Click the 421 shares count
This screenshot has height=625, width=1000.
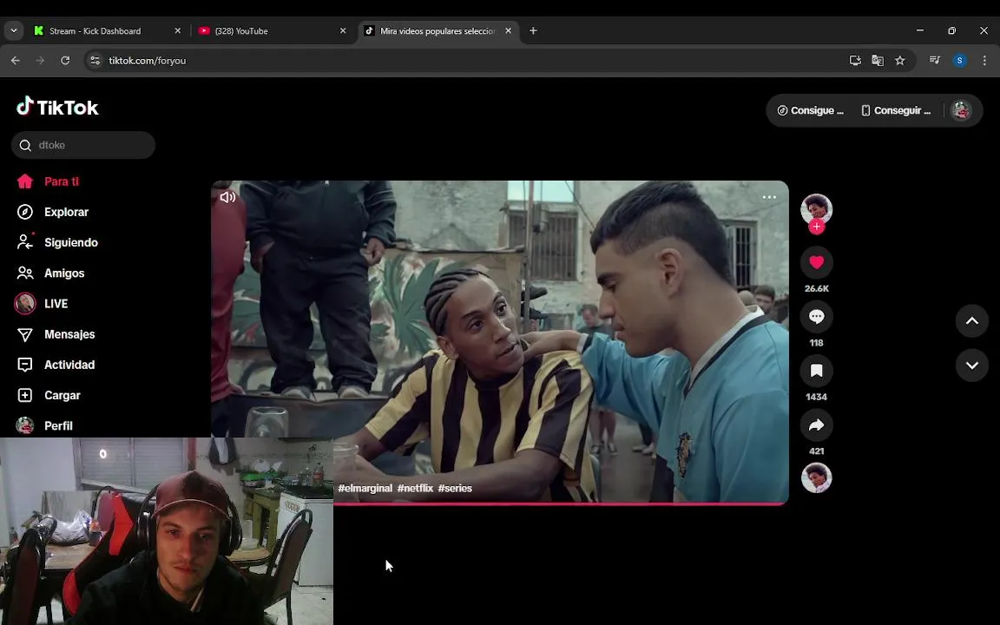pyautogui.click(x=816, y=451)
